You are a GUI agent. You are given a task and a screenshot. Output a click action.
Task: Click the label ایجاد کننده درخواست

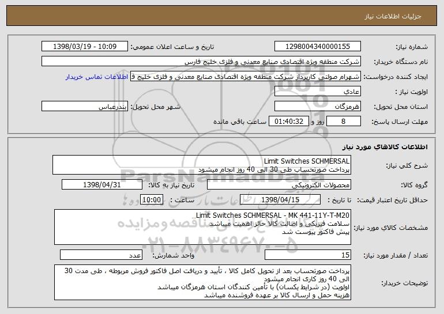(x=396, y=77)
